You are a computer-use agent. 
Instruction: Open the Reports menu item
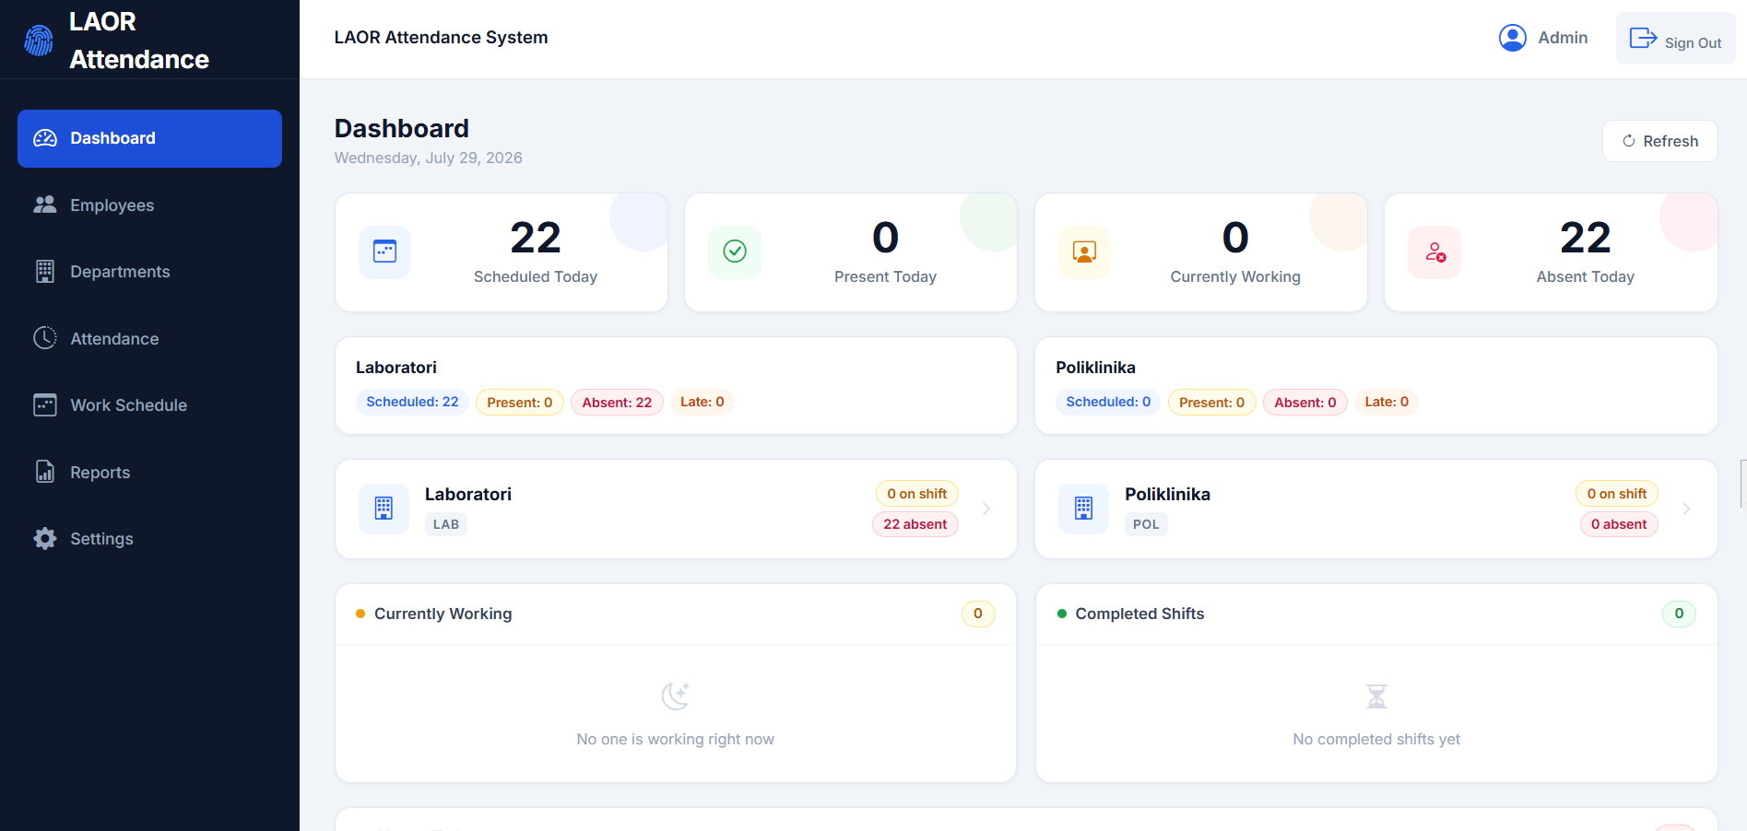tap(149, 472)
